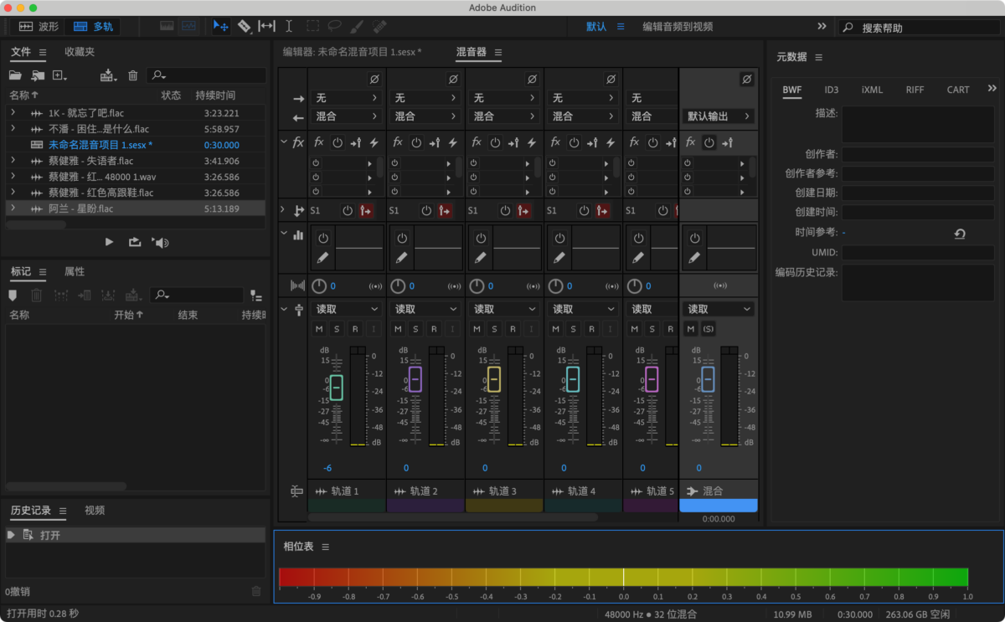Click the auto-play speaker icon in Files panel
The width and height of the screenshot is (1005, 622).
160,242
